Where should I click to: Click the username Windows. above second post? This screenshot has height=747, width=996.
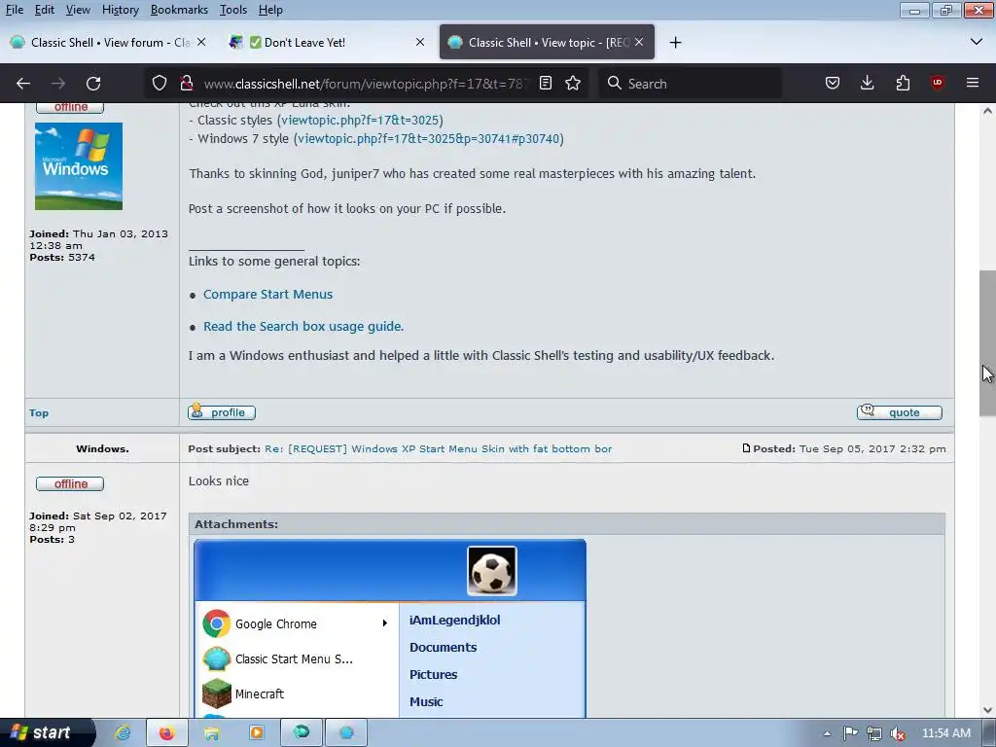102,448
